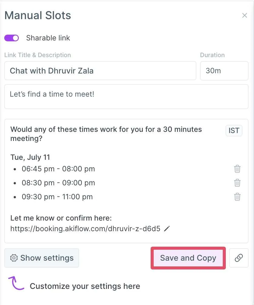Open the Duration 30m selector
This screenshot has height=305, width=254.
pos(224,71)
